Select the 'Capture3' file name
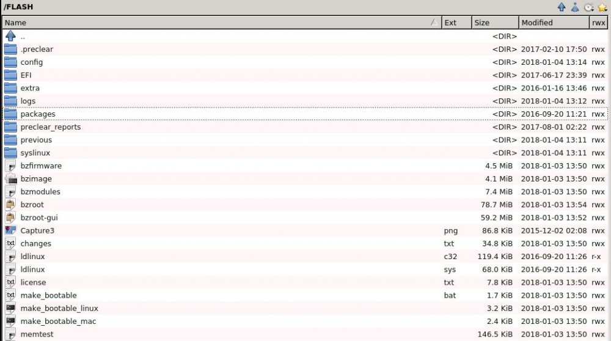 point(37,231)
